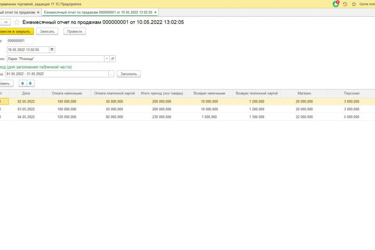The height and width of the screenshot is (250, 375).
Task: Click the "Заполнить" button
Action: click(129, 74)
